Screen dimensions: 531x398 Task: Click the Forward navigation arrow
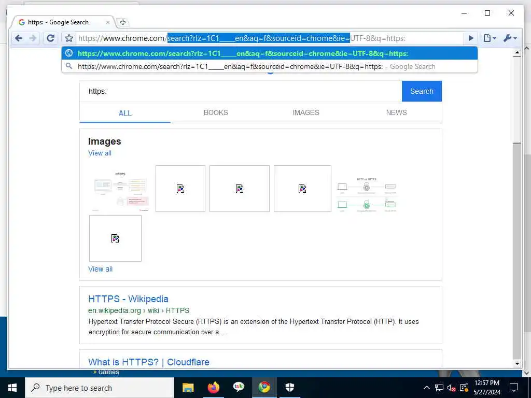(x=33, y=38)
